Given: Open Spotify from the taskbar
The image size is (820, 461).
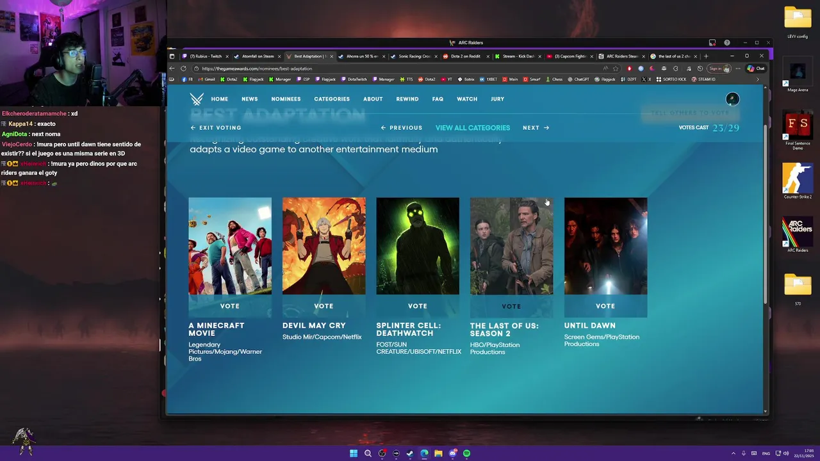Looking at the screenshot, I should point(466,453).
